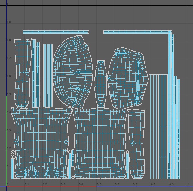Click the 1 label at the horizontal axis end
Viewport: 193px width, 191px height.
click(x=188, y=184)
